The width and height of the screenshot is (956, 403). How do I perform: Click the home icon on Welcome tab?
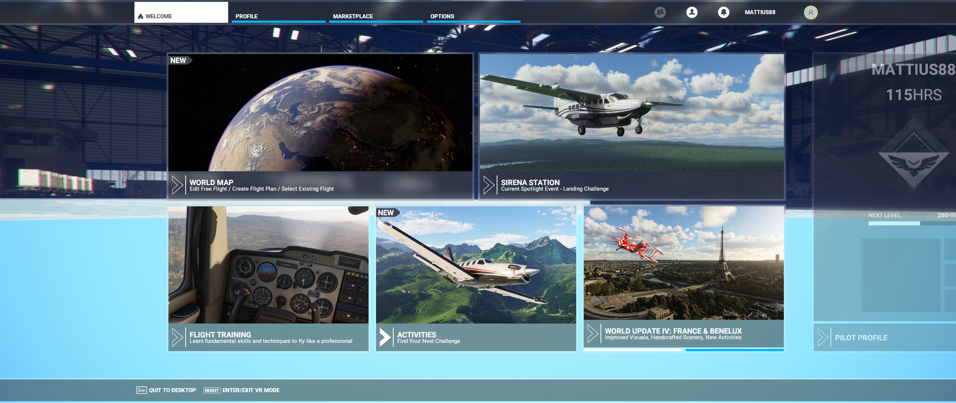[x=141, y=16]
